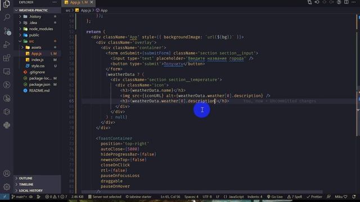Open the Source Control view
Image resolution: width=360 pixels, height=202 pixels.
7,31
